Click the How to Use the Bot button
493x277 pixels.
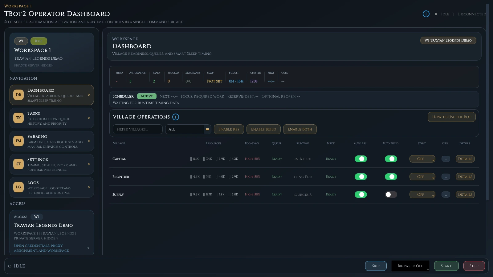(451, 117)
